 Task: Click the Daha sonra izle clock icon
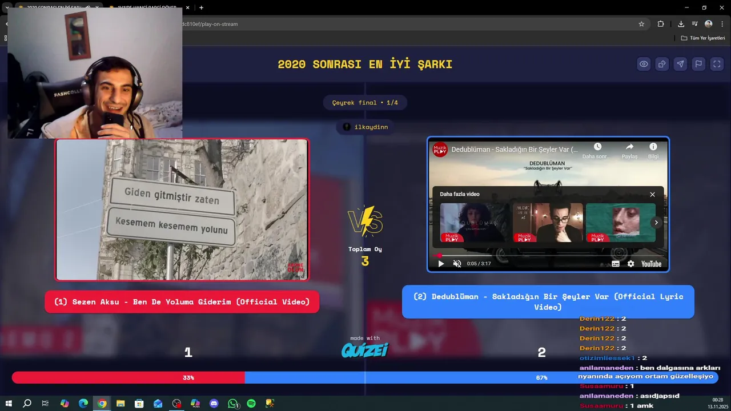coord(597,147)
